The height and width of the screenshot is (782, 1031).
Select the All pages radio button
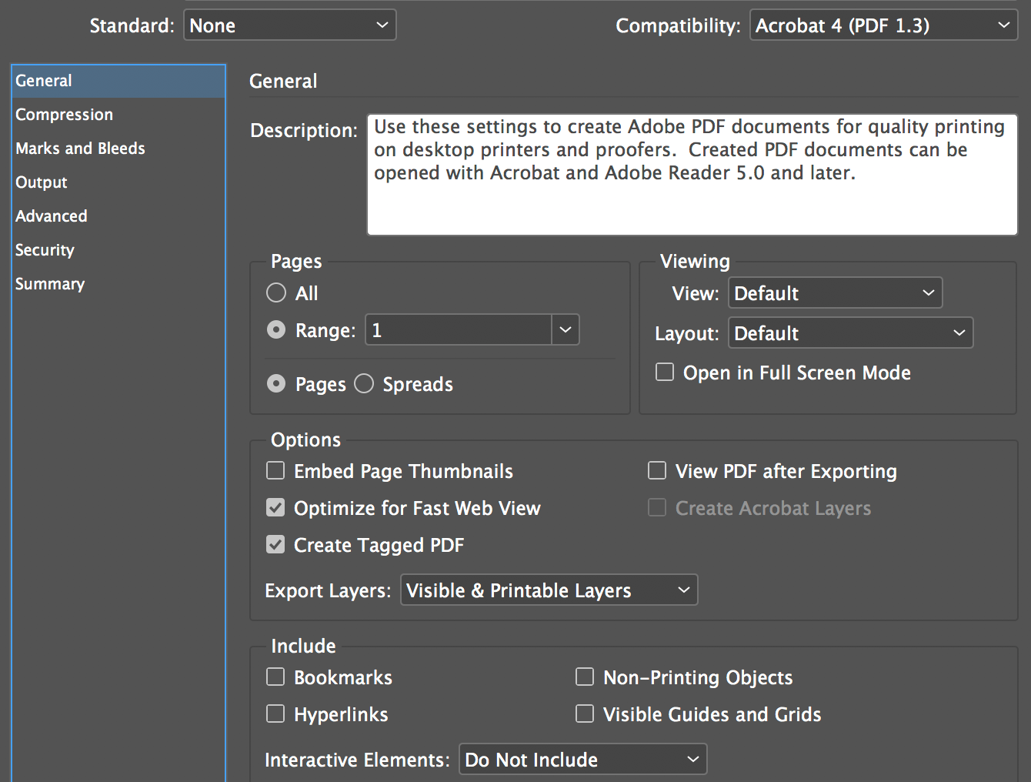tap(276, 293)
